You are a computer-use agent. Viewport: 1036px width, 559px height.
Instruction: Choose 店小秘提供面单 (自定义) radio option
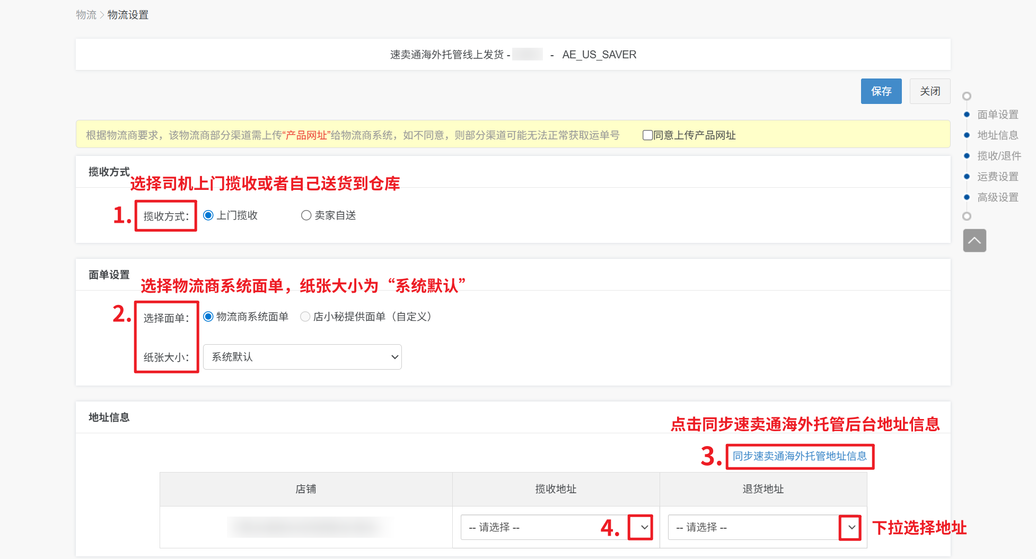305,317
